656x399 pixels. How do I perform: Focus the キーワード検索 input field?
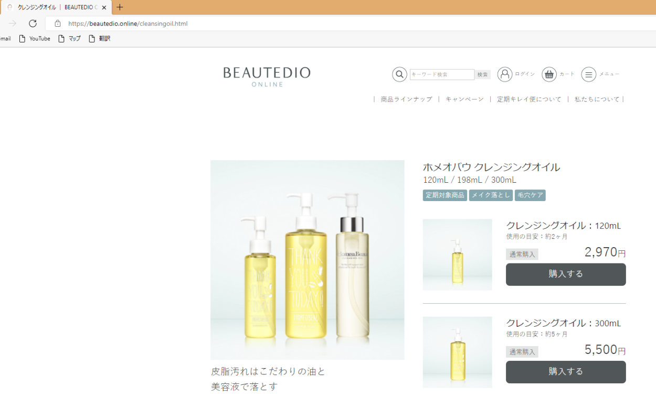(x=442, y=74)
